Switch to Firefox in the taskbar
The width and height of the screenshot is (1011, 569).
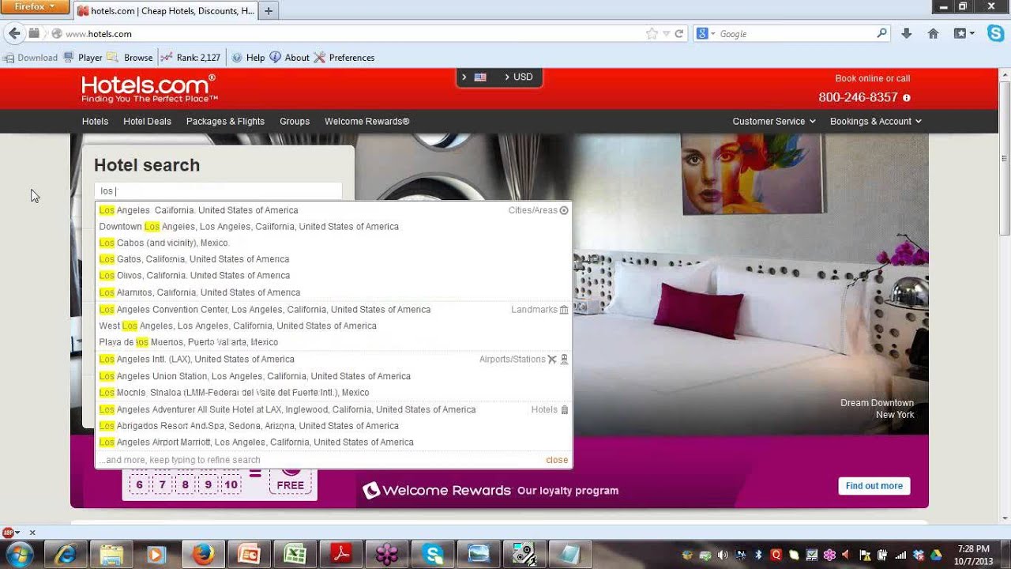pos(203,554)
